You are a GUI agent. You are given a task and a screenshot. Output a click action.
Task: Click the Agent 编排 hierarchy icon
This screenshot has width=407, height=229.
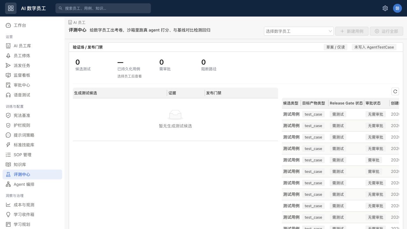[x=8, y=184]
